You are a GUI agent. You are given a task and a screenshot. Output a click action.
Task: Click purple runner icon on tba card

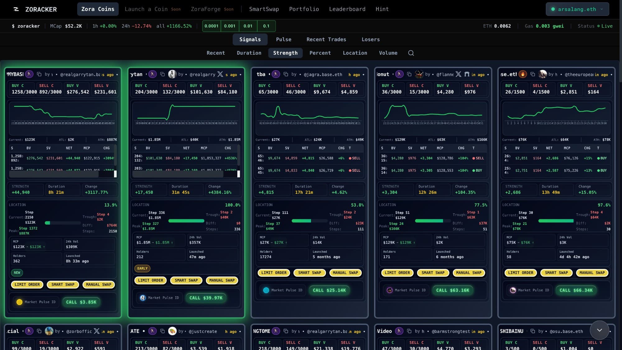[x=276, y=74]
